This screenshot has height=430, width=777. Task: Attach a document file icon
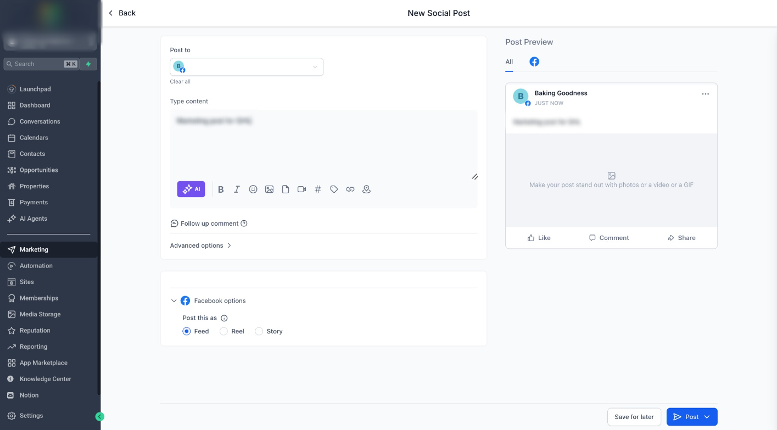tap(286, 189)
